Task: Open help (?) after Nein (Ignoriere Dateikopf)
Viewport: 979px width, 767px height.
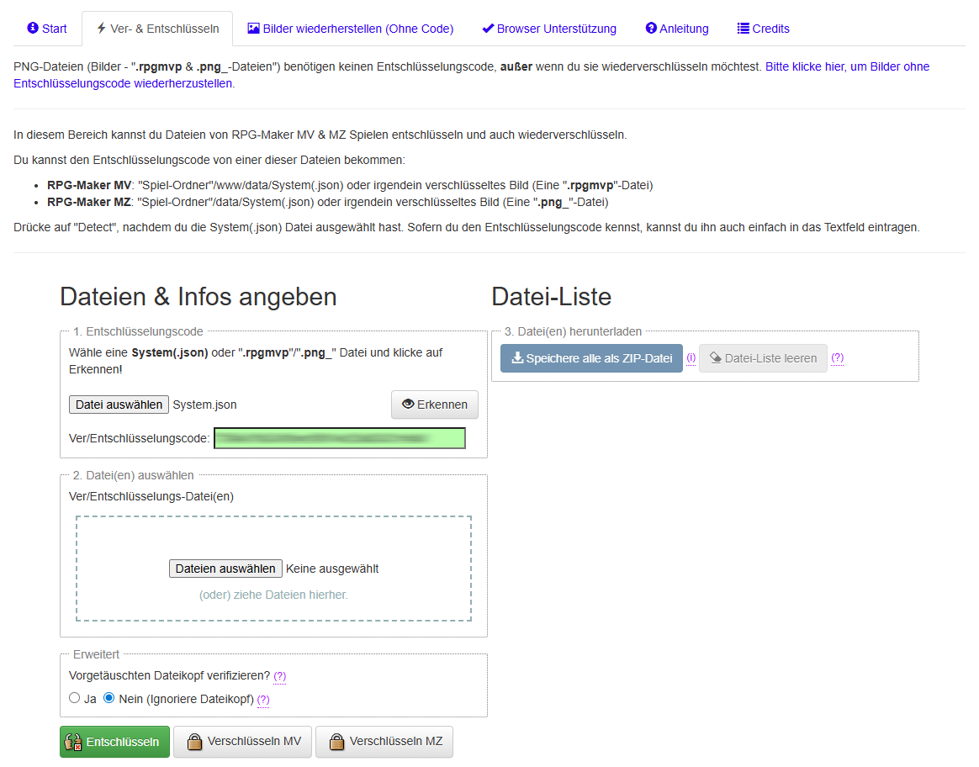Action: tap(263, 700)
